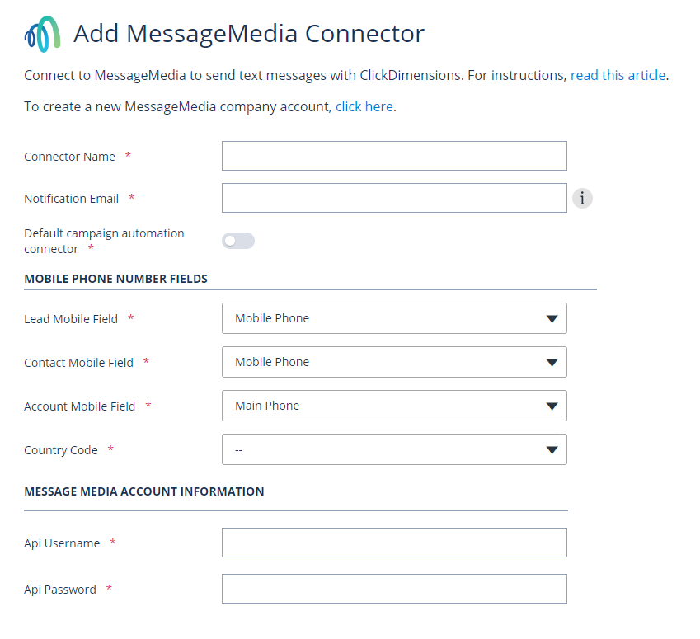Select the Api Password field
Image resolution: width=700 pixels, height=639 pixels.
coord(394,589)
